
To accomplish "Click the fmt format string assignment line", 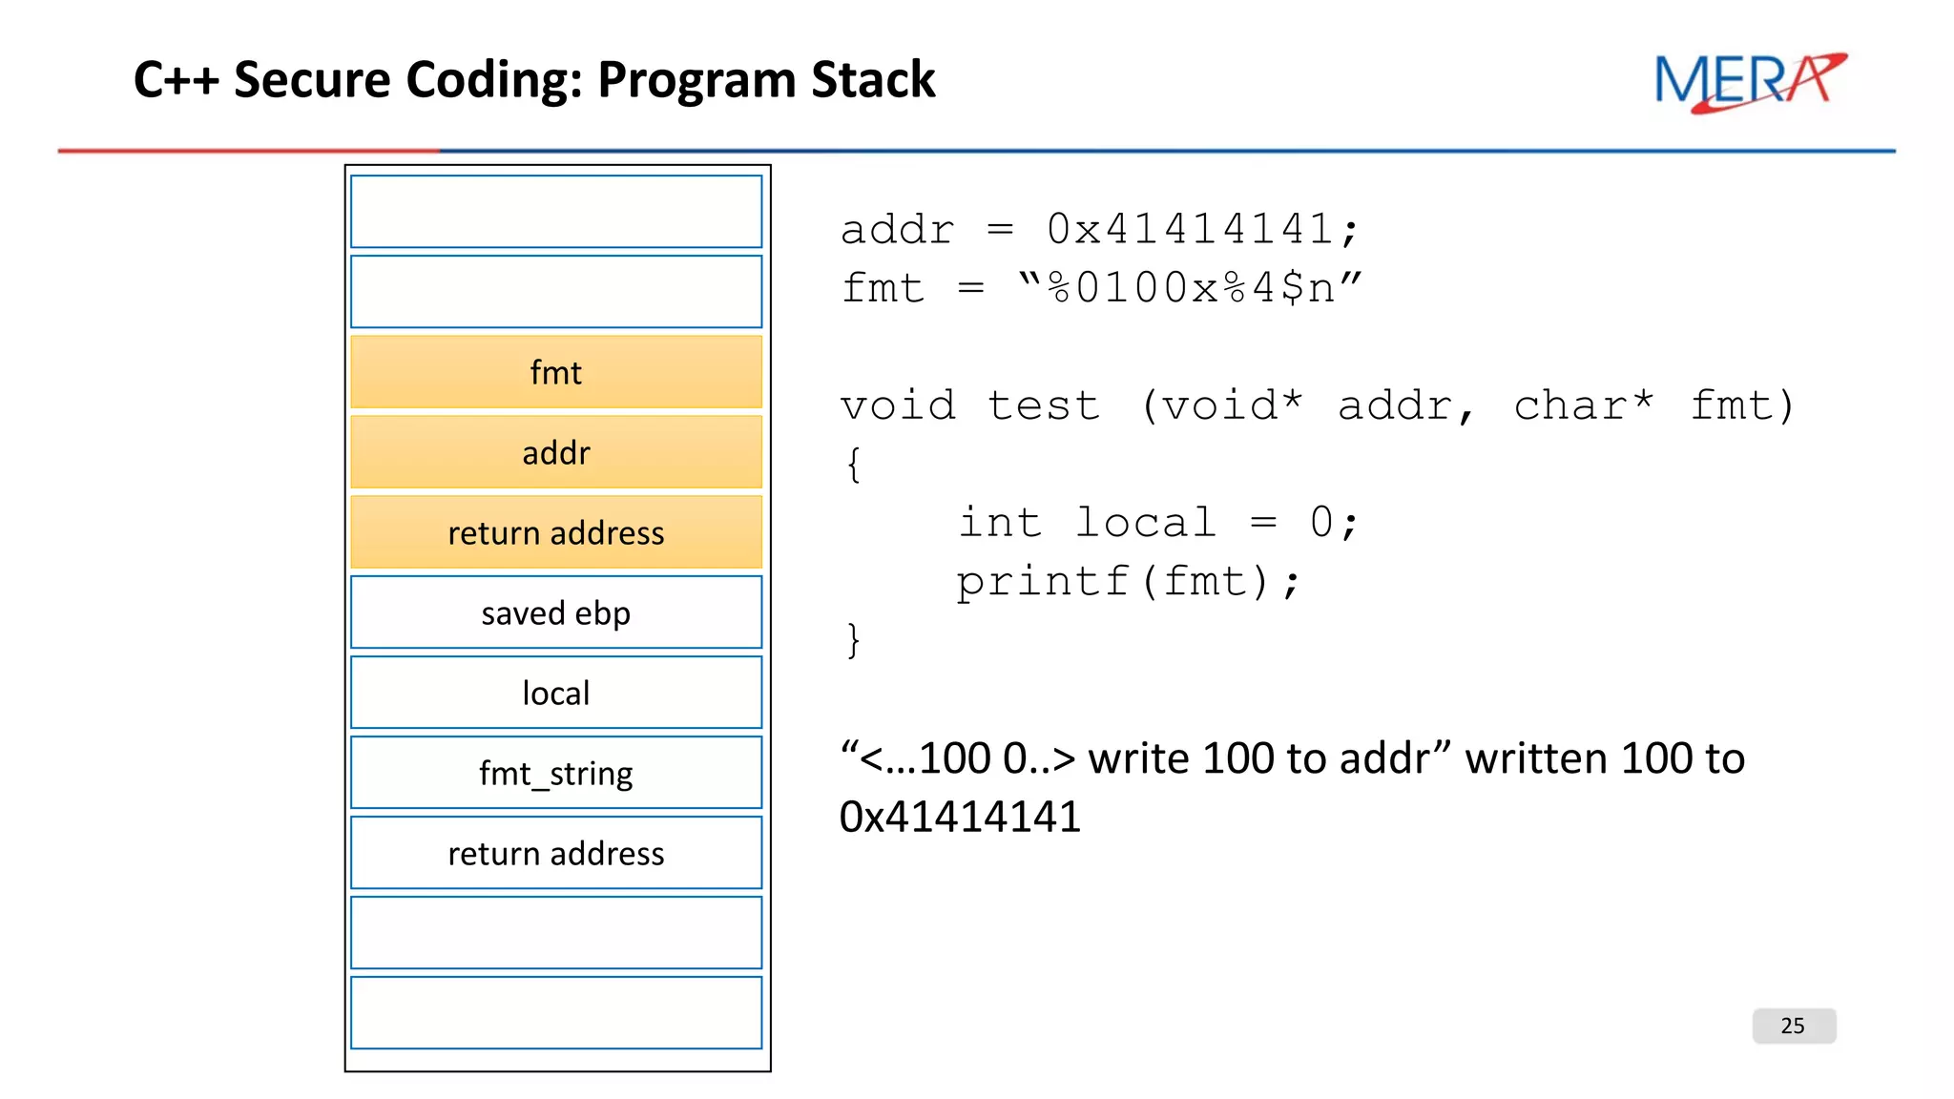I will 1101,288.
